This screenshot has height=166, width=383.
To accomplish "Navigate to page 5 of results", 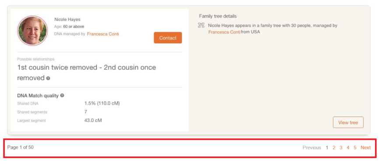I will tap(355, 148).
